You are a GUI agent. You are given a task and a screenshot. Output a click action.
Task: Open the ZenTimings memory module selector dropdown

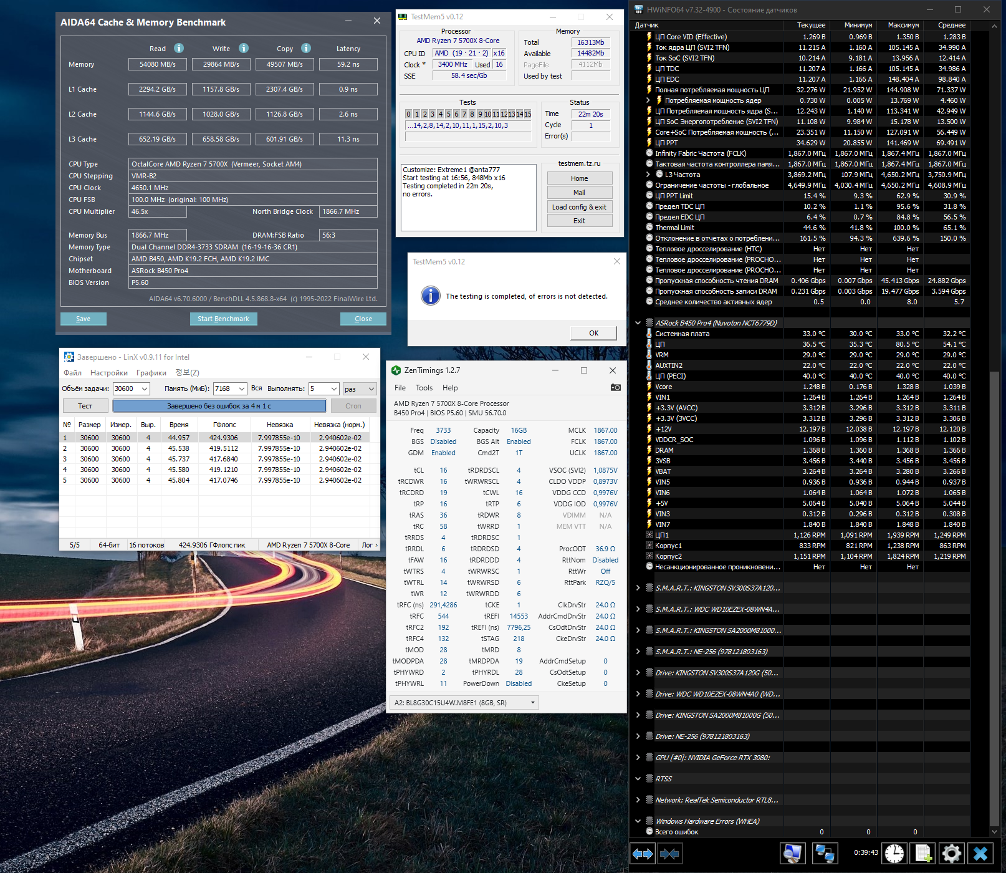pyautogui.click(x=465, y=703)
